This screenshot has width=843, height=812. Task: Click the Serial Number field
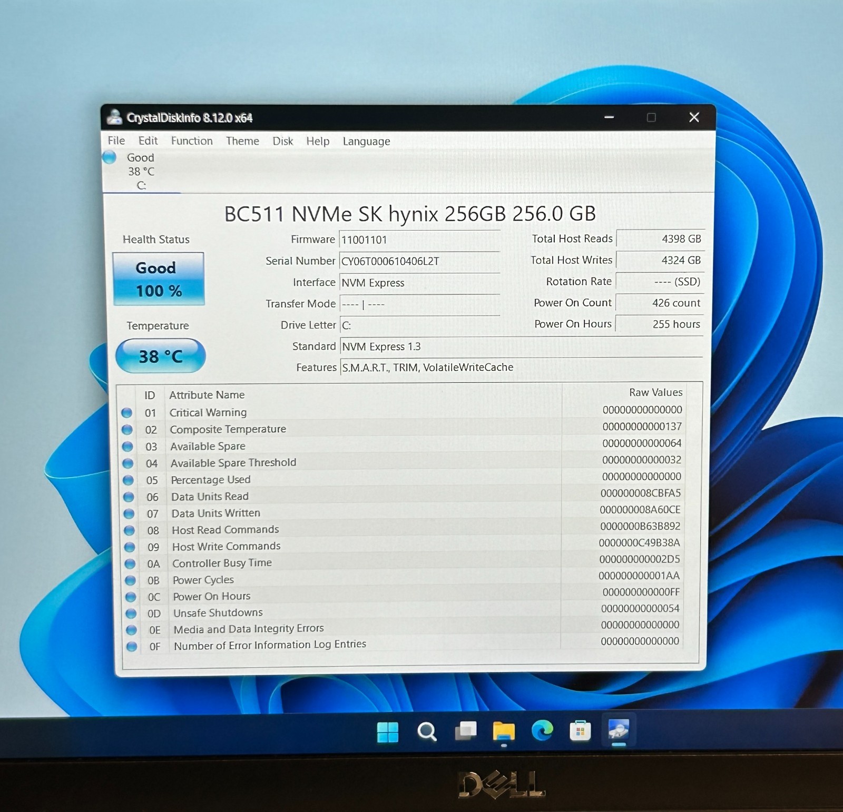pyautogui.click(x=419, y=261)
